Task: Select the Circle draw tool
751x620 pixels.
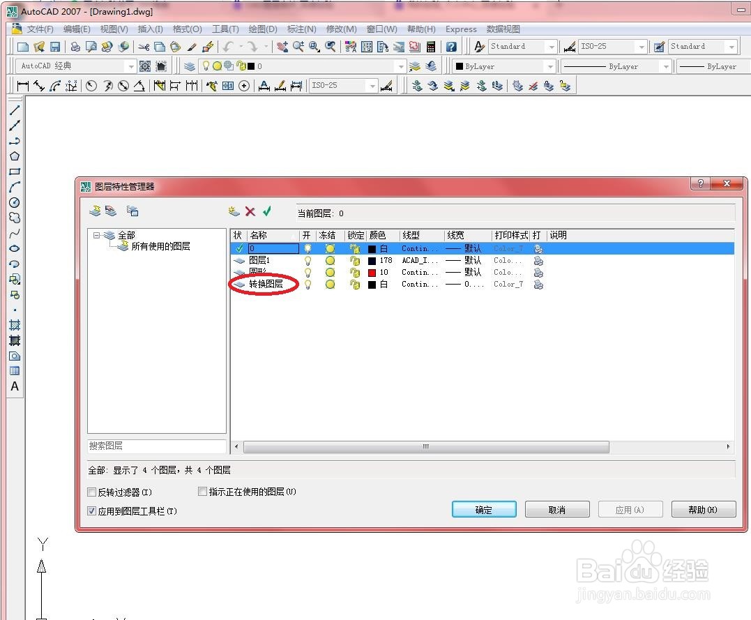Action: (15, 202)
